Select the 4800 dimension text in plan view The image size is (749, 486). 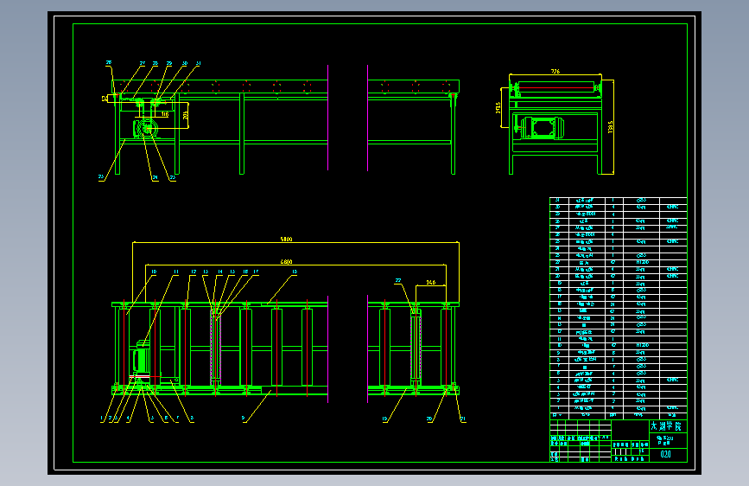286,262
